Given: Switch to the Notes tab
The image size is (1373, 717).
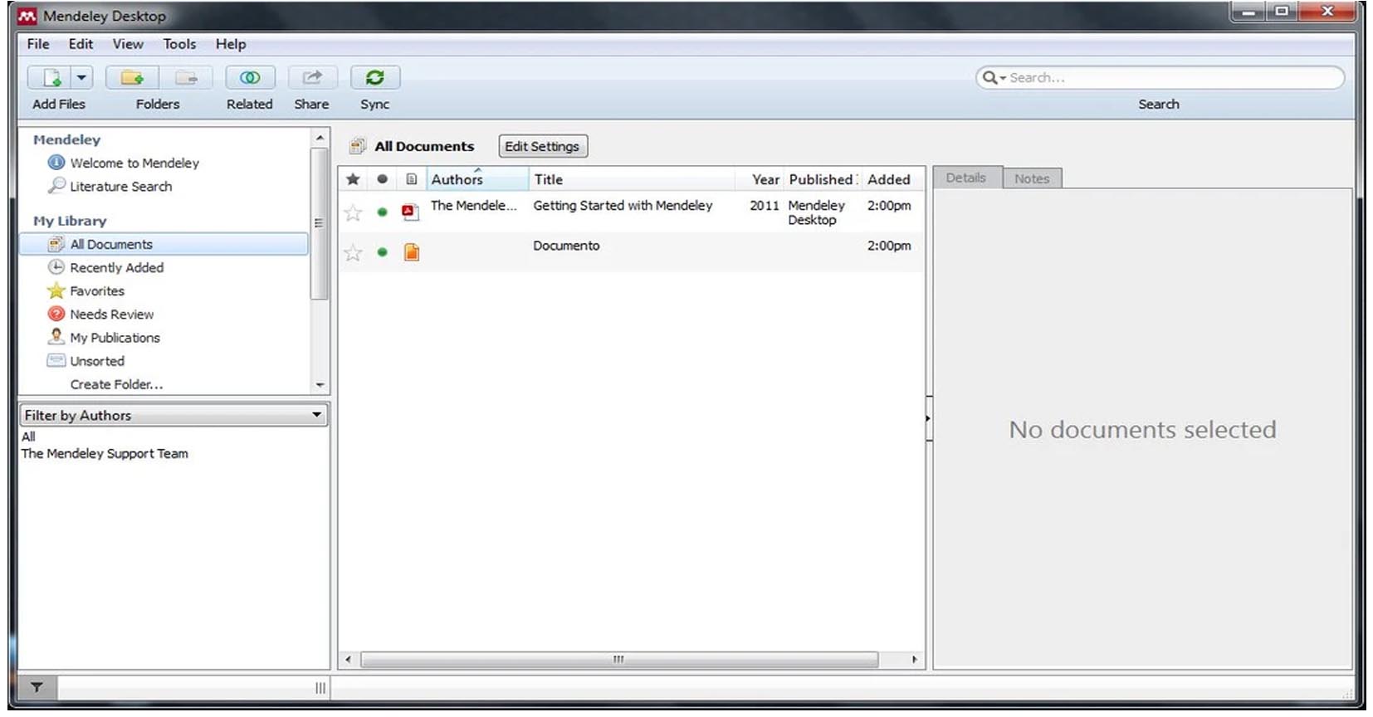Looking at the screenshot, I should coord(1031,178).
